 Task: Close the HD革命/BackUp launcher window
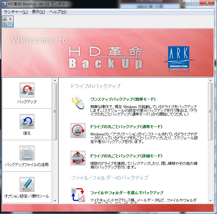coord(207,3)
